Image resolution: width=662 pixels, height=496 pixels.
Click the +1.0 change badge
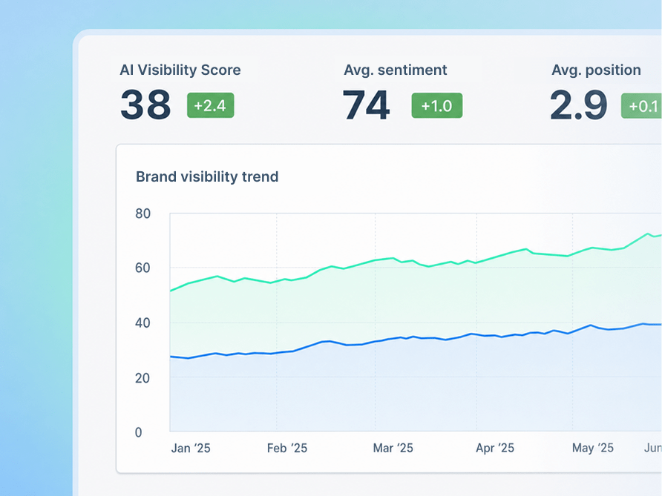click(x=437, y=105)
